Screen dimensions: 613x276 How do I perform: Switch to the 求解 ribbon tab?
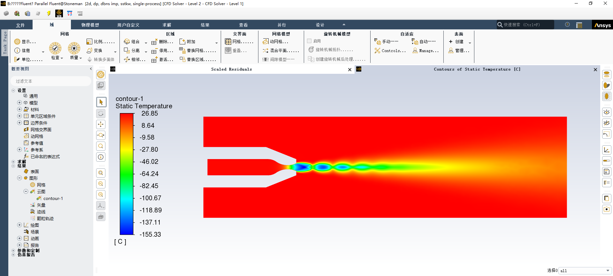(167, 25)
